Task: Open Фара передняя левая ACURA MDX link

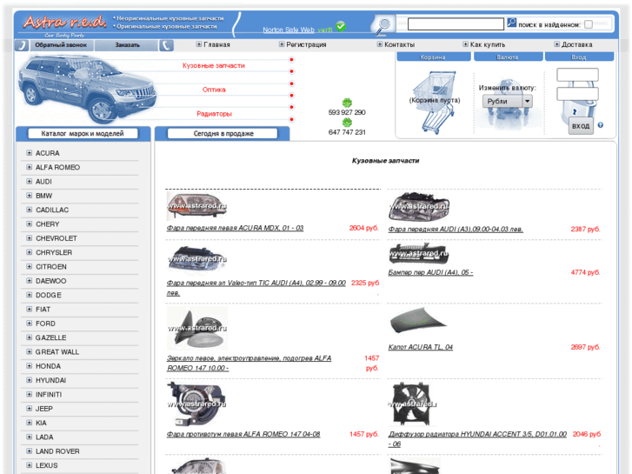Action: pos(235,228)
